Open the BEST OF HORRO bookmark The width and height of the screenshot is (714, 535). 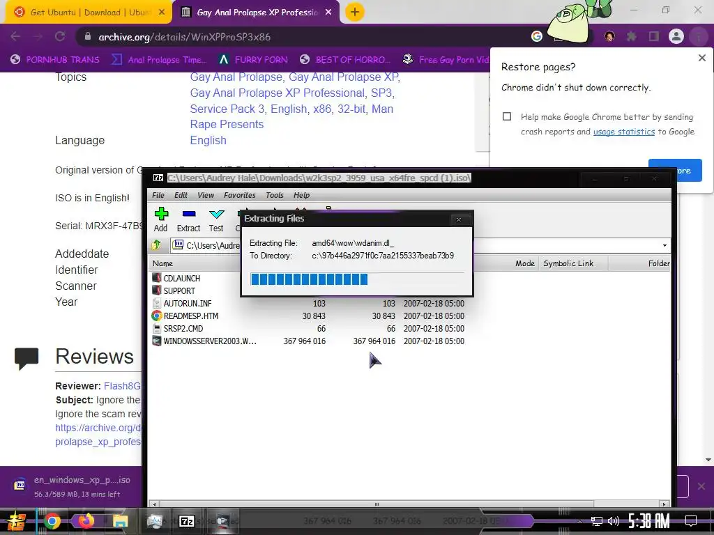[x=346, y=60]
